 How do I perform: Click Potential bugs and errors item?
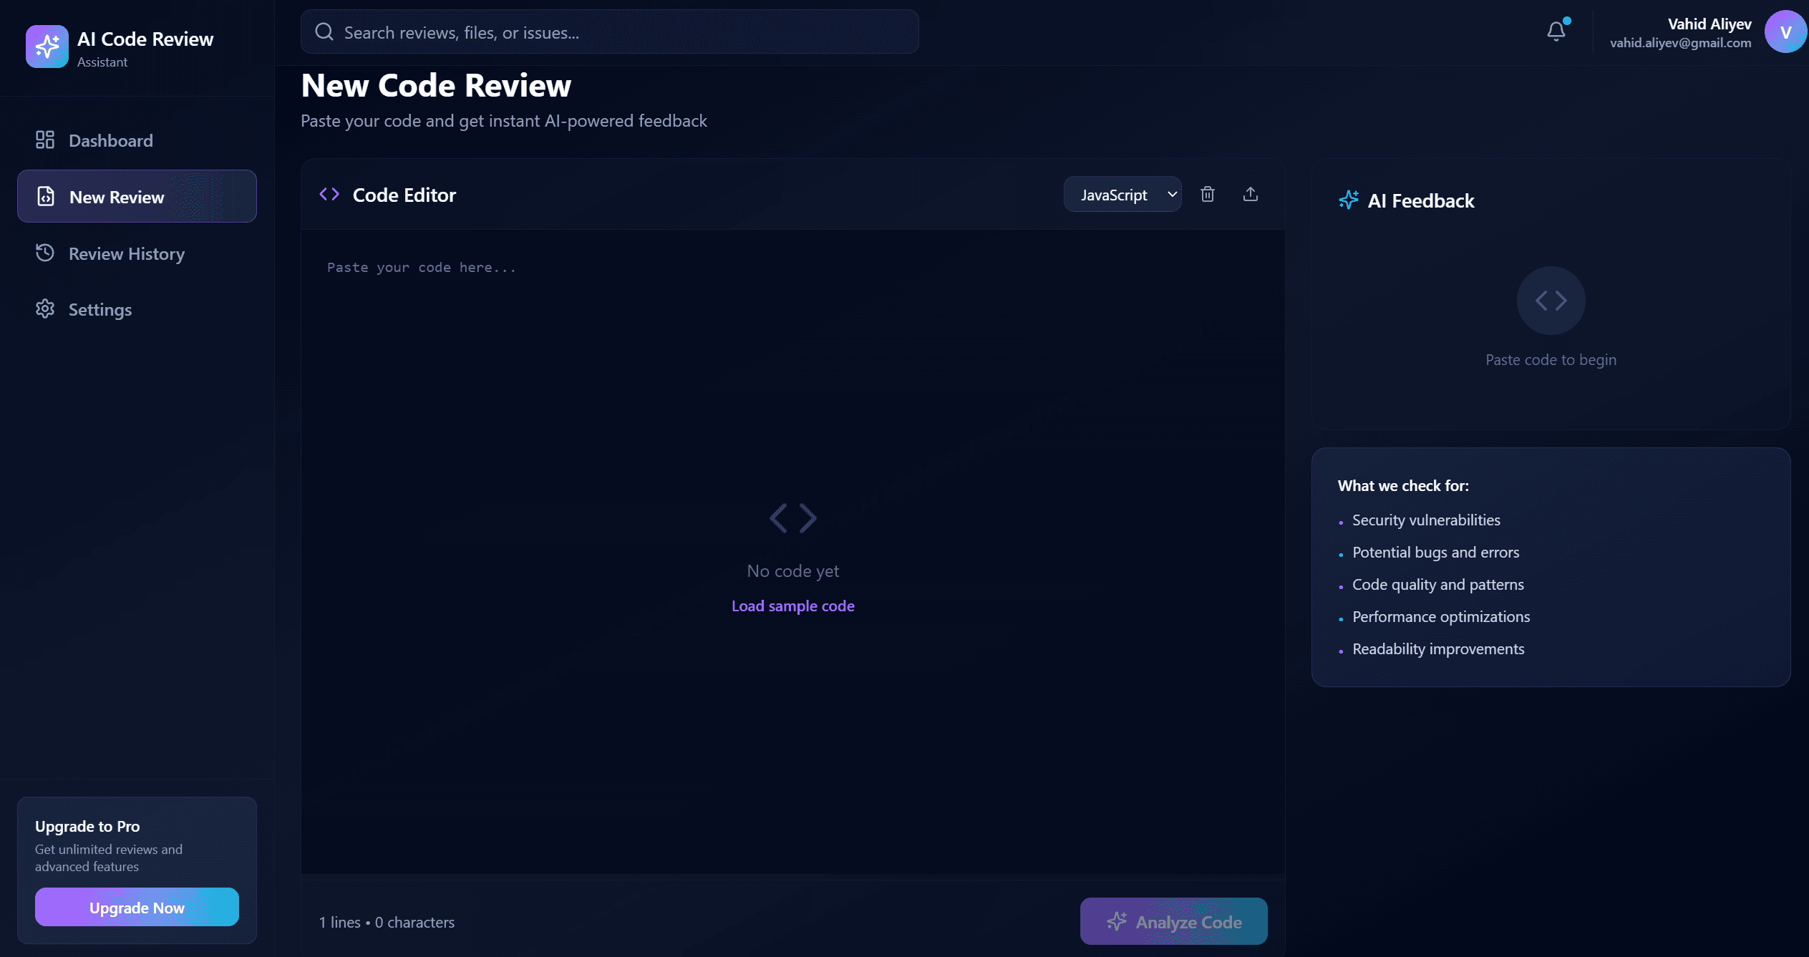tap(1435, 553)
